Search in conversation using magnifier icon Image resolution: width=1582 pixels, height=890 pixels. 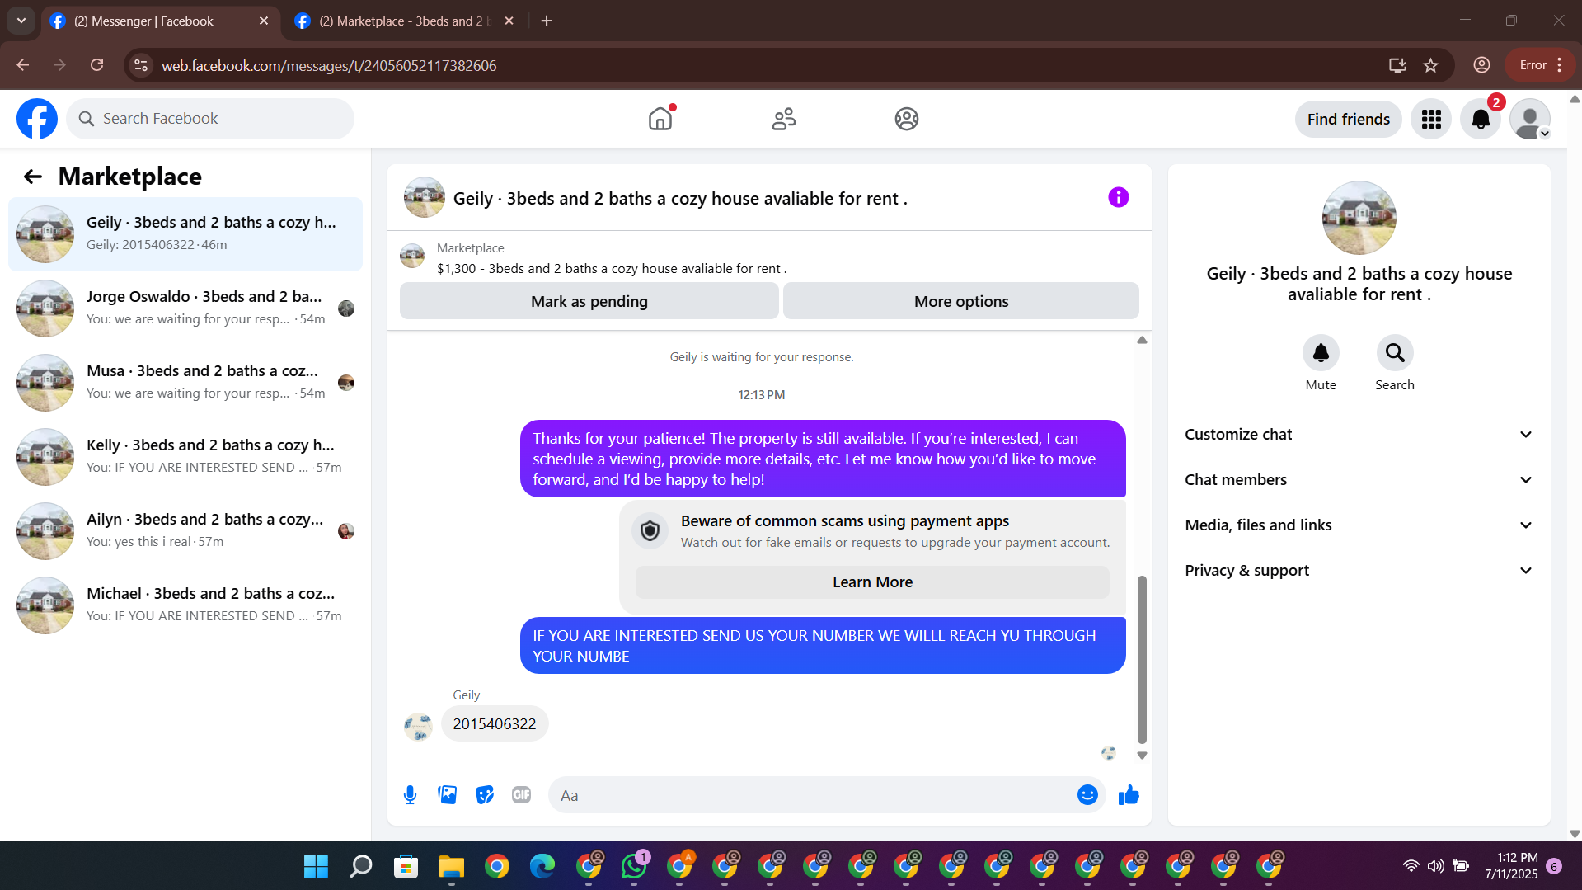1395,353
